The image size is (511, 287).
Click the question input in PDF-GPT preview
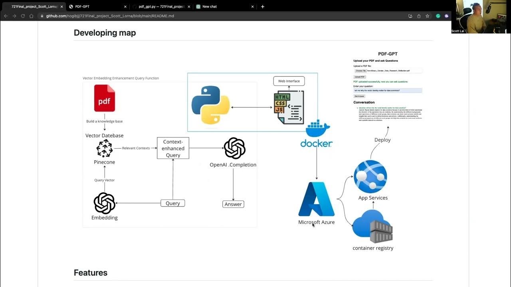(388, 90)
